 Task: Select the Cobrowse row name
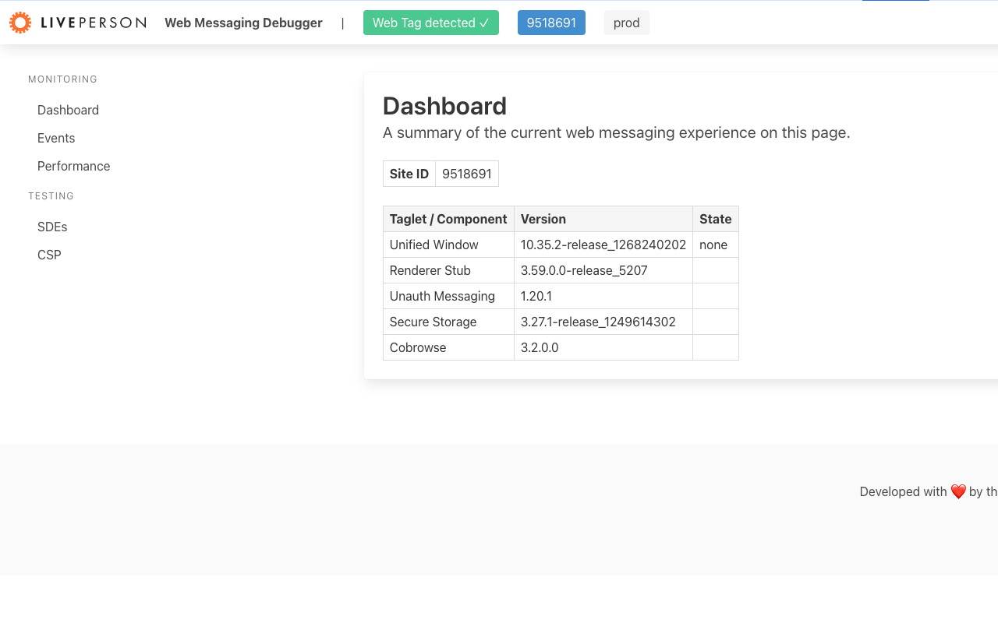tap(448, 347)
